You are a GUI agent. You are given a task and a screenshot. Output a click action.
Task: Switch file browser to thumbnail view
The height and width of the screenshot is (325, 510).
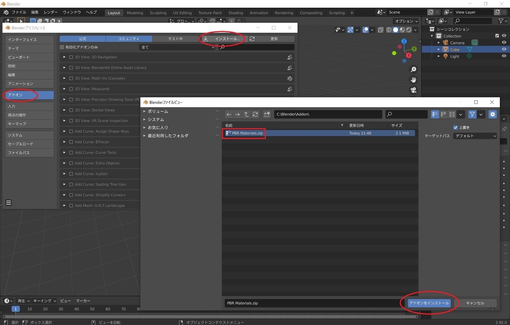(452, 114)
